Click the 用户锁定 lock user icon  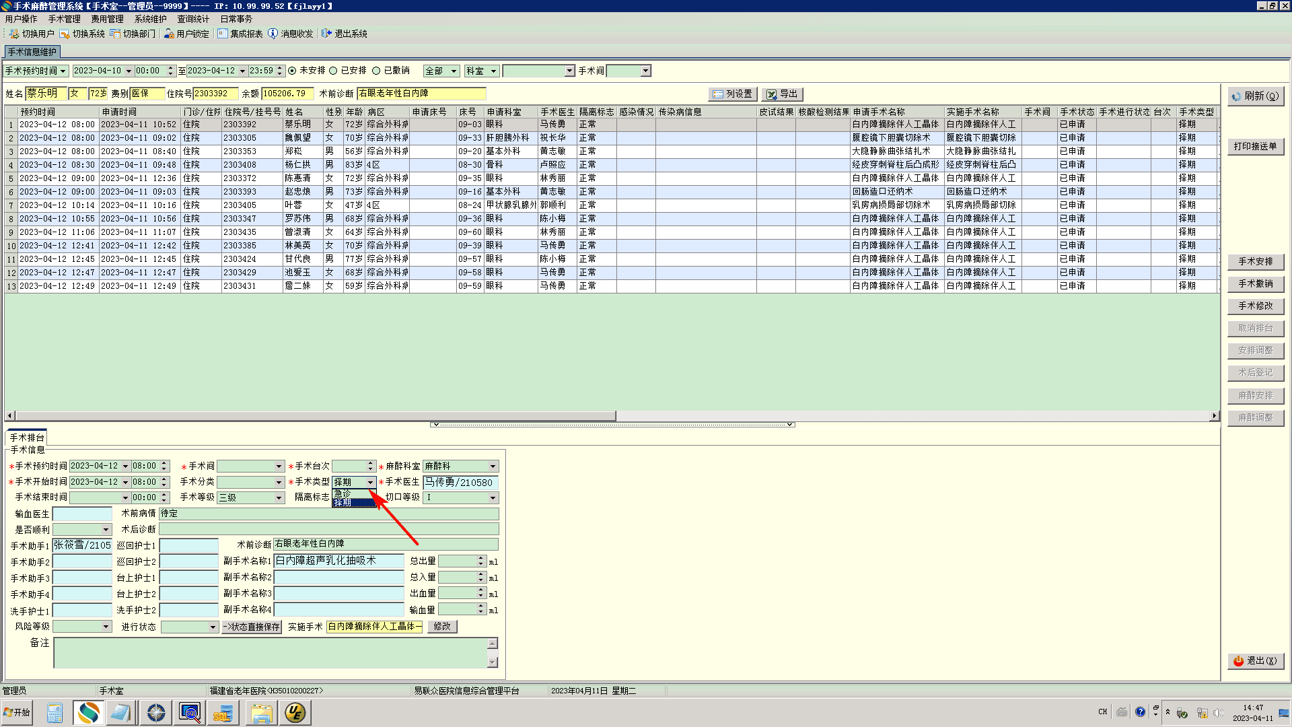pyautogui.click(x=169, y=34)
